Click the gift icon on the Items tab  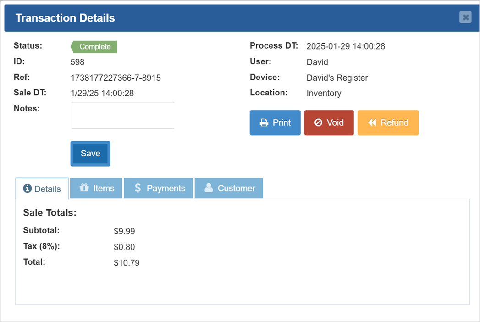(83, 188)
